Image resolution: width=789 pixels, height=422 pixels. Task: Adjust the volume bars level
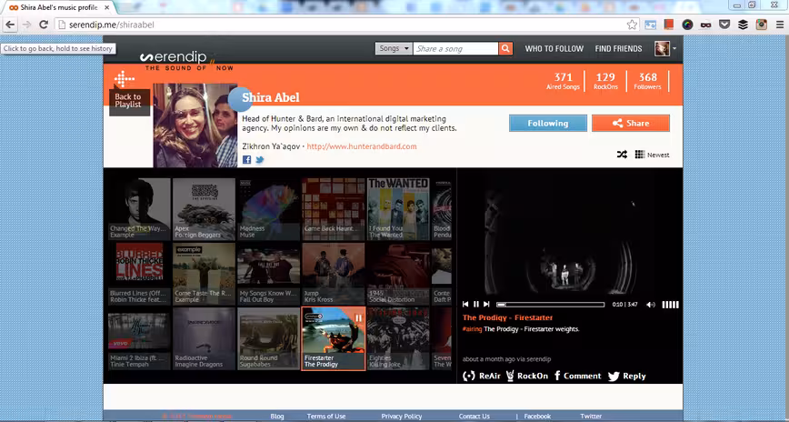tap(670, 304)
